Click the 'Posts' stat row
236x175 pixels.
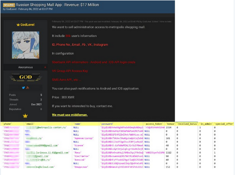click(x=26, y=95)
